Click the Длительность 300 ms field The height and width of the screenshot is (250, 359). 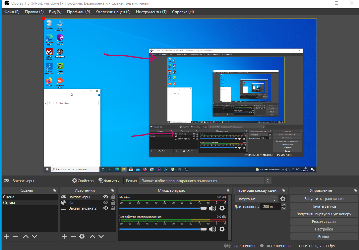(x=270, y=207)
